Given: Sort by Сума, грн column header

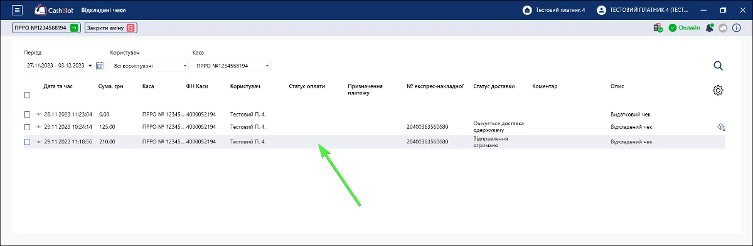Looking at the screenshot, I should (111, 86).
